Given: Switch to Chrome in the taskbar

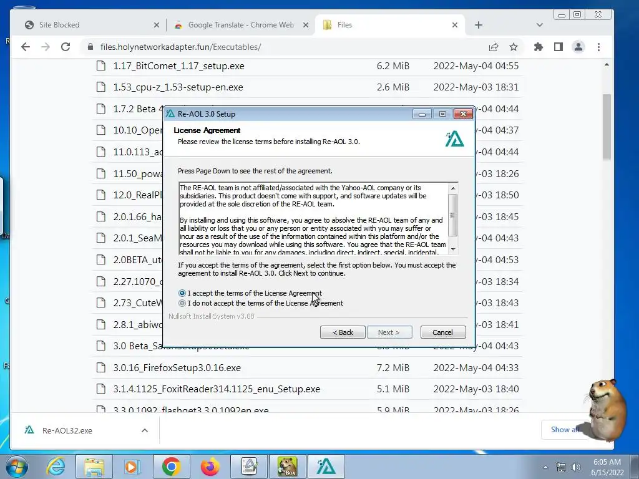Looking at the screenshot, I should click(171, 467).
